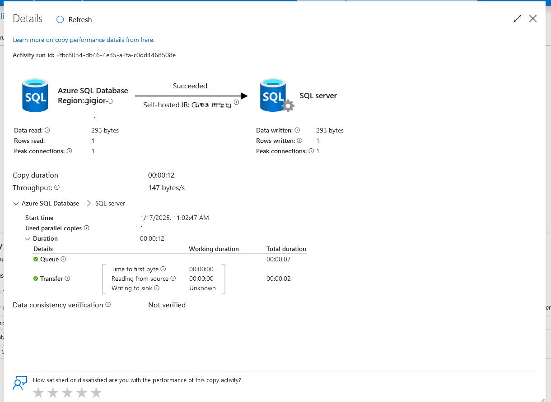Click the Queue success checkmark
Viewport: 551px width, 402px height.
pos(37,259)
